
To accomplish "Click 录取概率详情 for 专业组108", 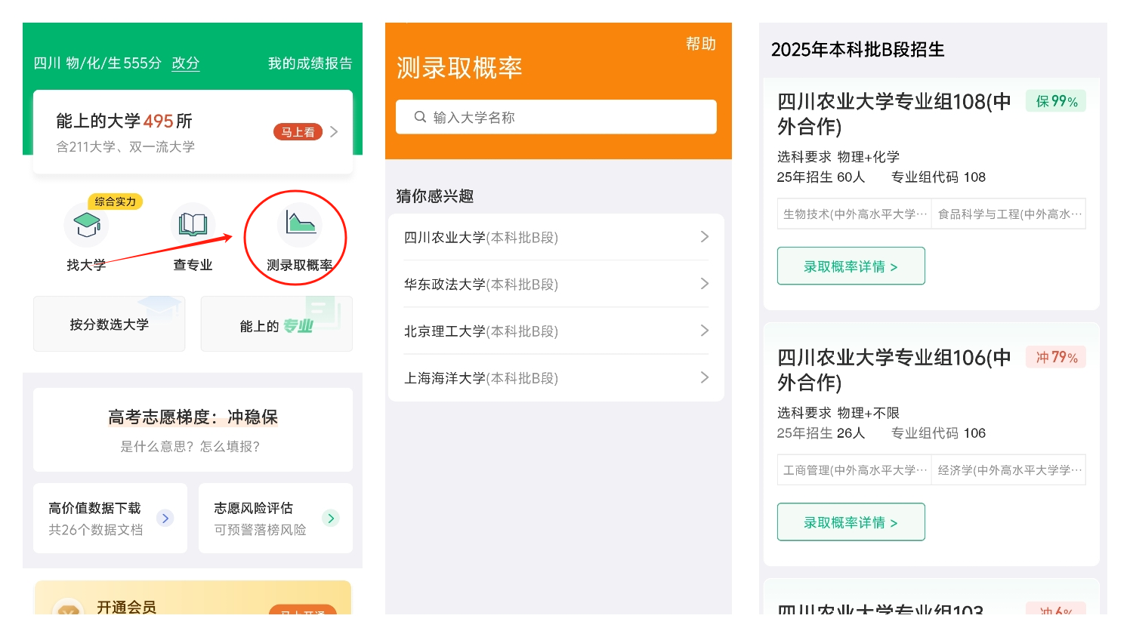I will click(x=851, y=266).
